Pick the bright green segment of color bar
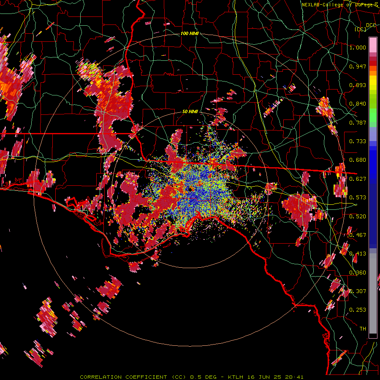Screen dimensions: 380x380 coord(373,115)
